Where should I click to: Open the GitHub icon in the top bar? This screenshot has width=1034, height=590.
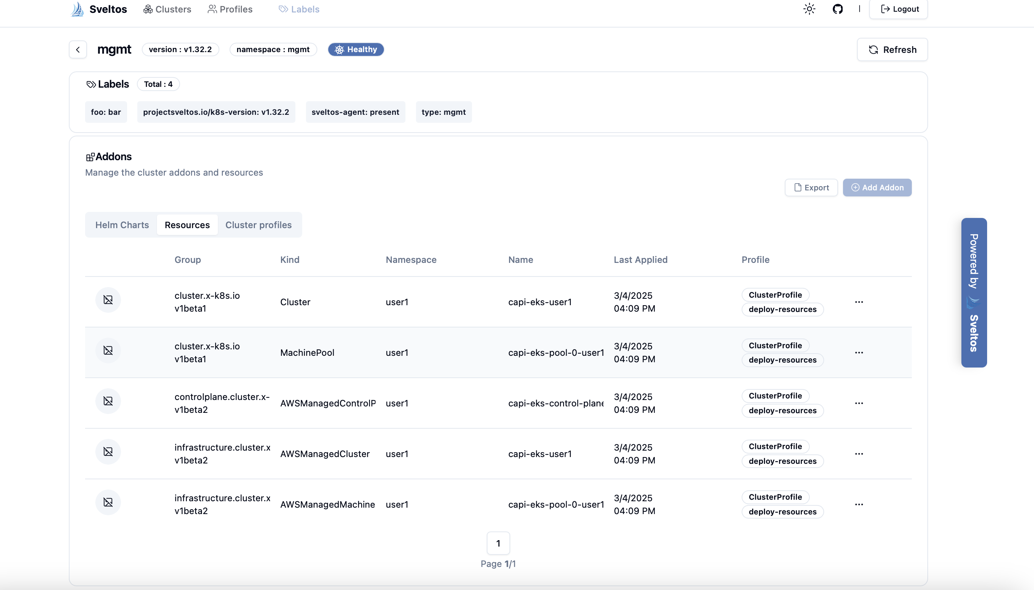838,9
